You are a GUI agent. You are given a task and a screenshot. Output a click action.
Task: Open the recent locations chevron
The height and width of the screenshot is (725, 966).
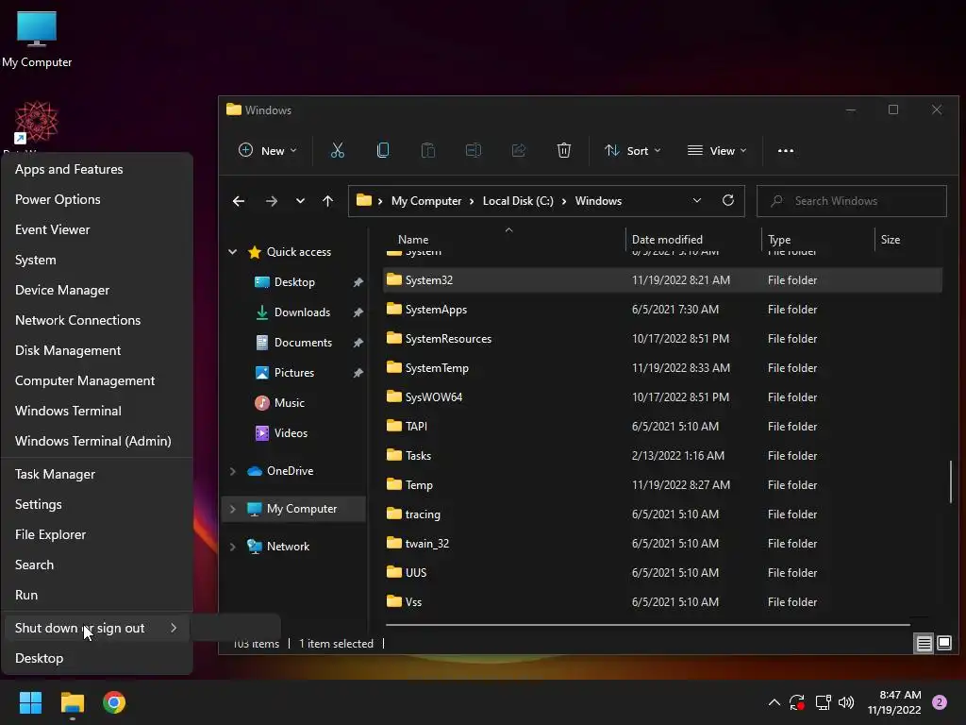(x=300, y=201)
